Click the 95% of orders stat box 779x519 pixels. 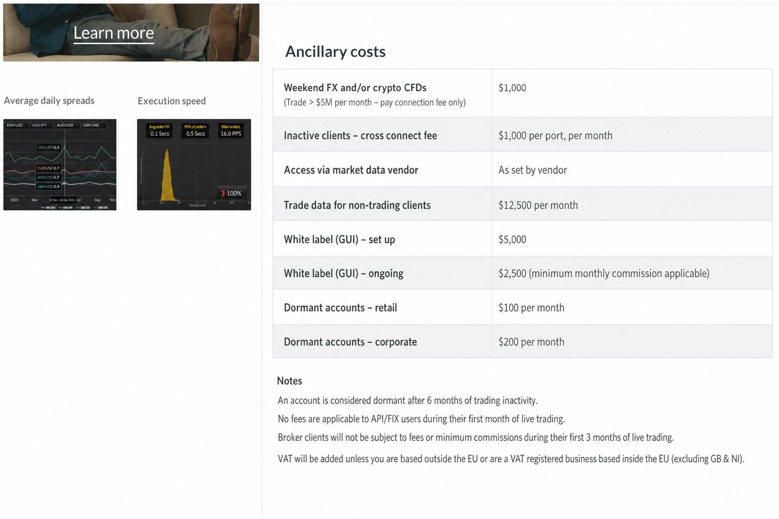pyautogui.click(x=195, y=131)
